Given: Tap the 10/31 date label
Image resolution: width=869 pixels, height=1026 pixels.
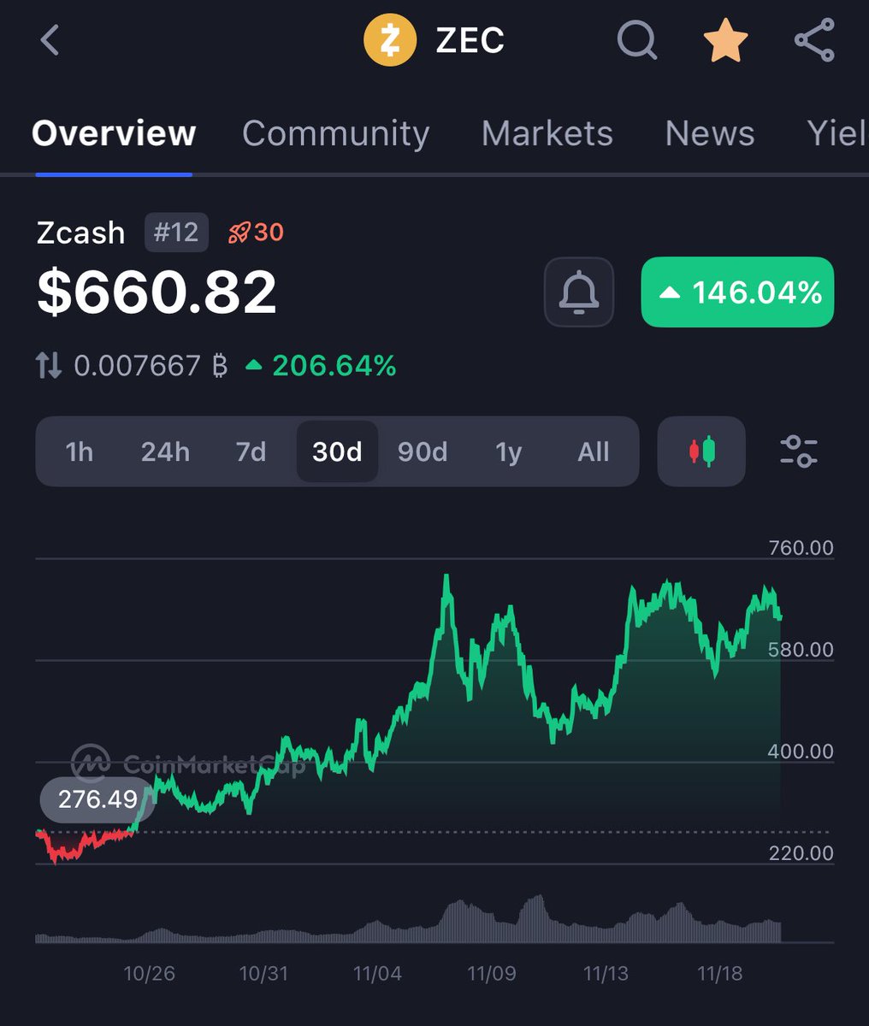Looking at the screenshot, I should [x=263, y=974].
